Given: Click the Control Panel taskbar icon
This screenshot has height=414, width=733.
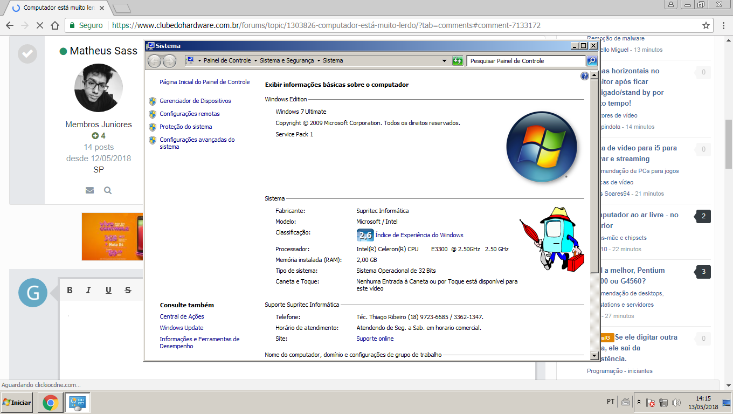Looking at the screenshot, I should (78, 403).
